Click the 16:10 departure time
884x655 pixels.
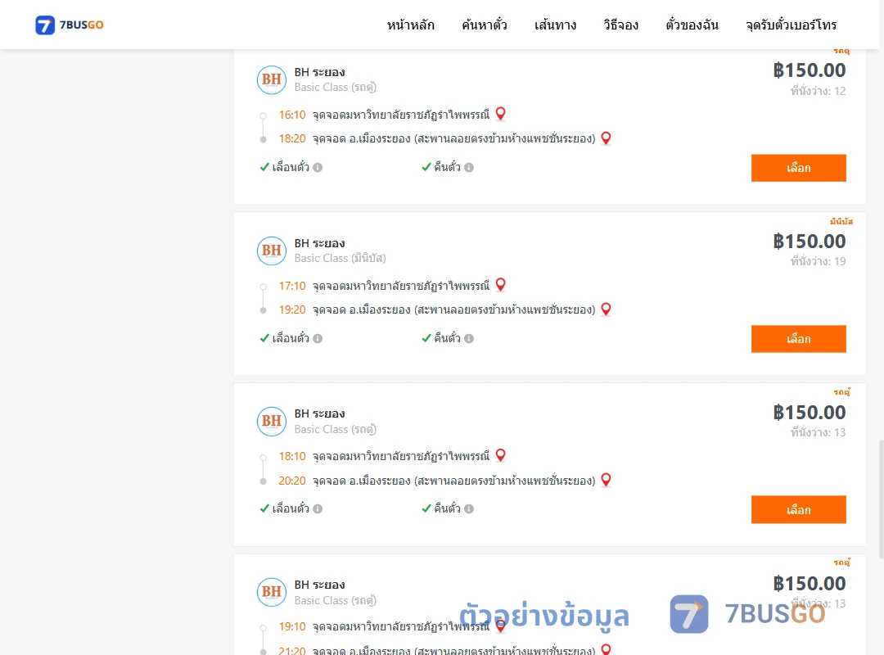[x=292, y=115]
